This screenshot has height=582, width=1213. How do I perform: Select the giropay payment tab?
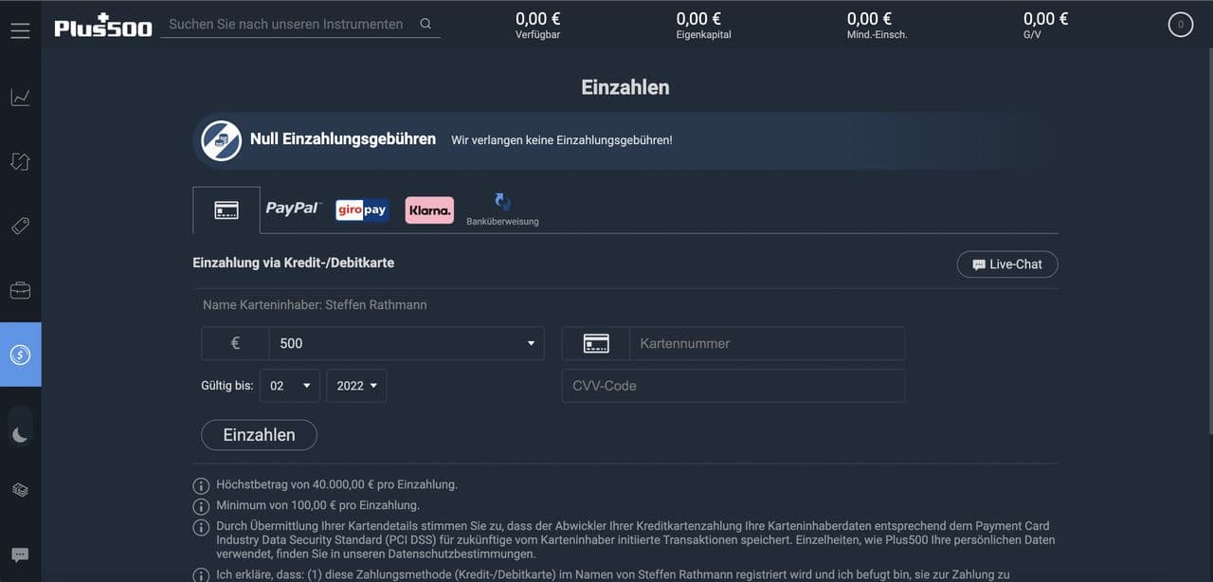pos(362,209)
